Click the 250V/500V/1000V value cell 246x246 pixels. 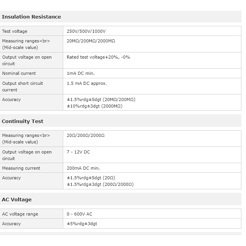[x=86, y=31]
